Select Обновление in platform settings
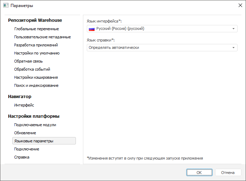Screen dimensions: 246x181 (25, 133)
